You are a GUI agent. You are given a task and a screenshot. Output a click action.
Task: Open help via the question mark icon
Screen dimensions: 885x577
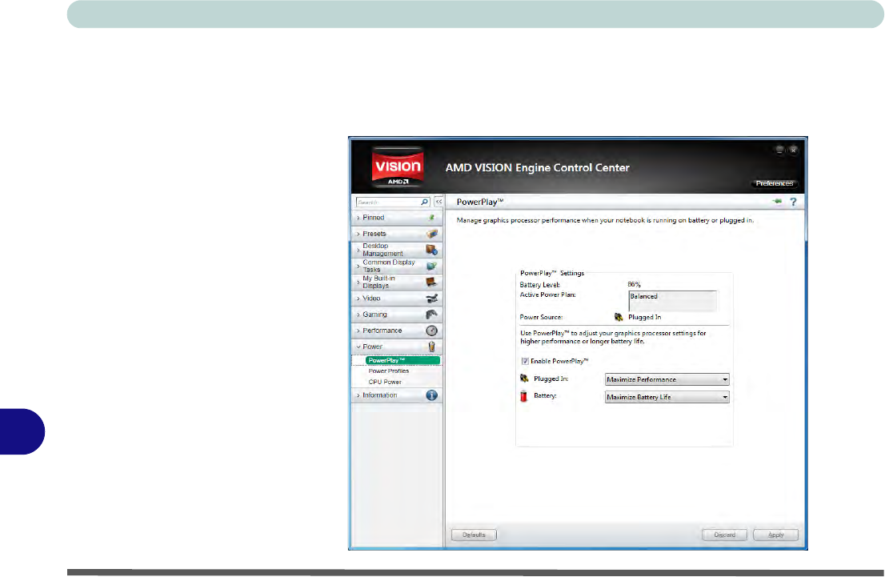[792, 202]
